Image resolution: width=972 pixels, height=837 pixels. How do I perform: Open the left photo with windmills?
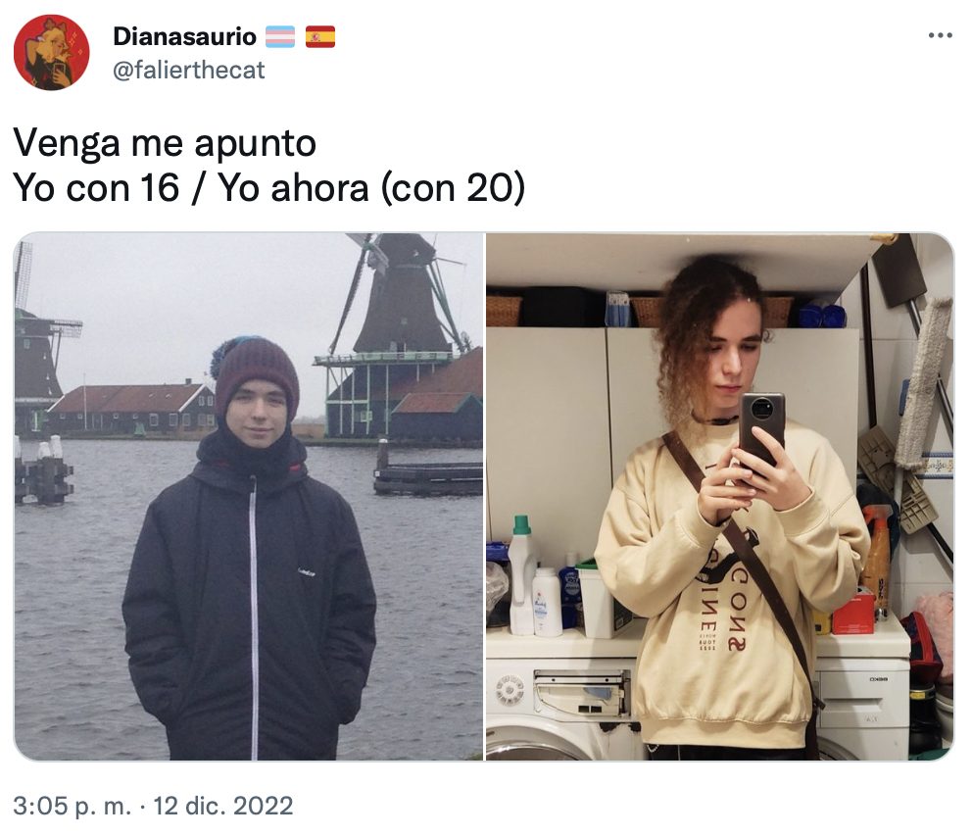(249, 497)
